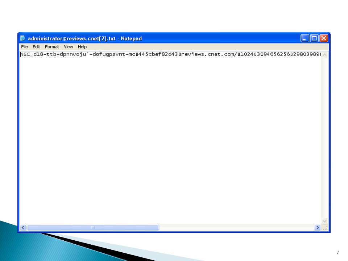Open the Help menu

82,47
